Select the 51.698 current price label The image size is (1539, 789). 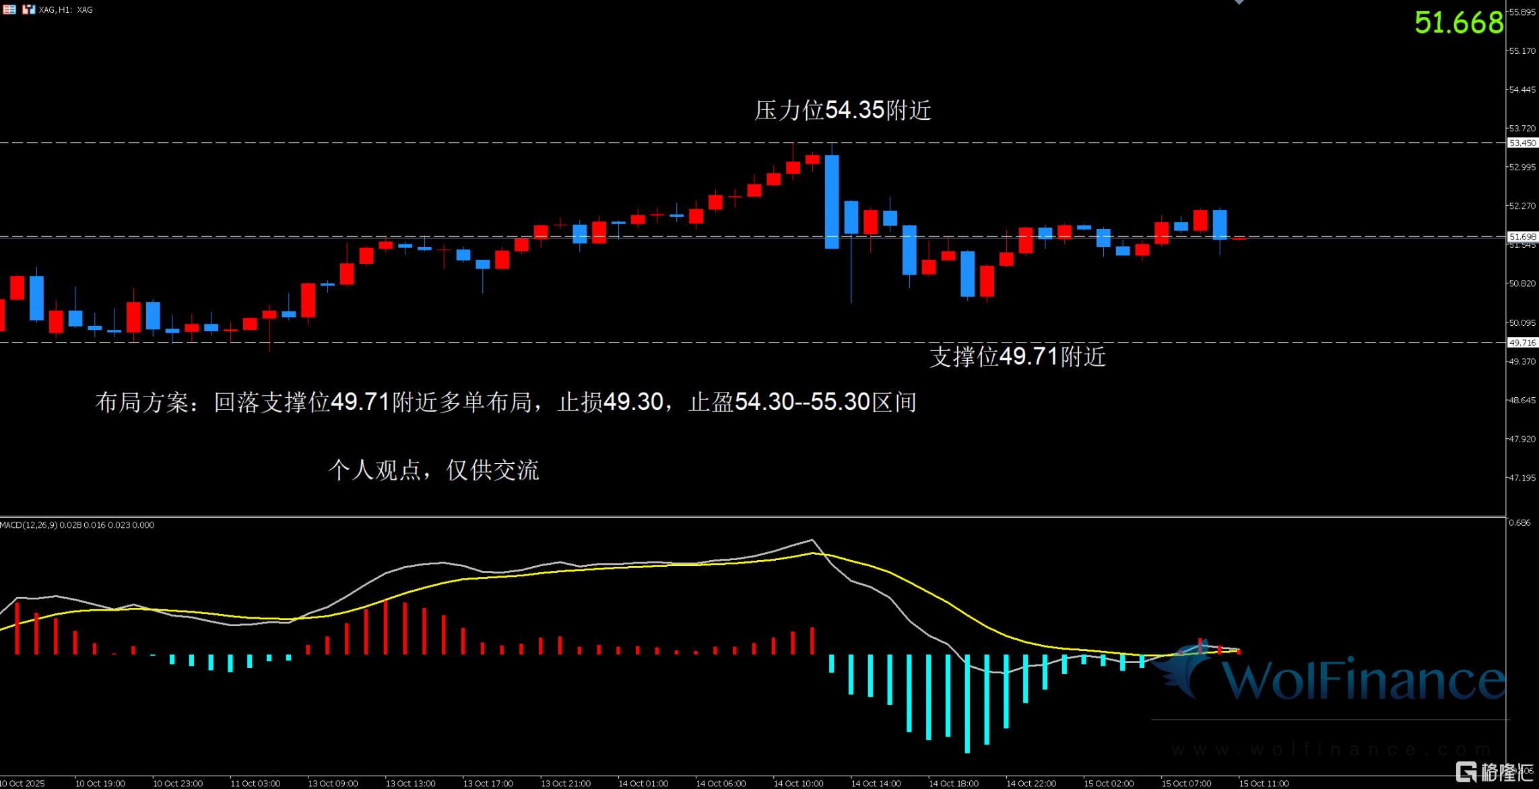coord(1521,237)
